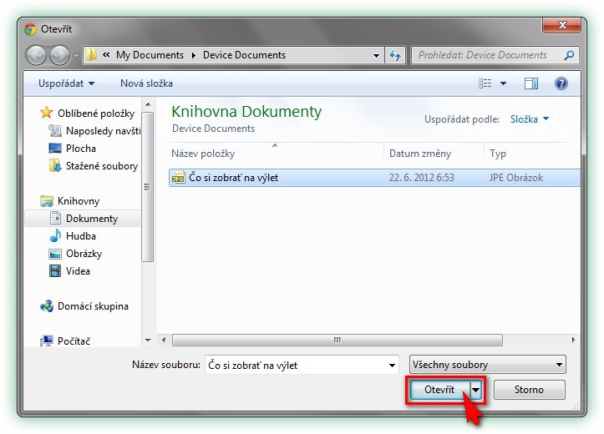Image resolution: width=604 pixels, height=434 pixels.
Task: Click the star icon of Oblíbené položky
Action: (46, 113)
